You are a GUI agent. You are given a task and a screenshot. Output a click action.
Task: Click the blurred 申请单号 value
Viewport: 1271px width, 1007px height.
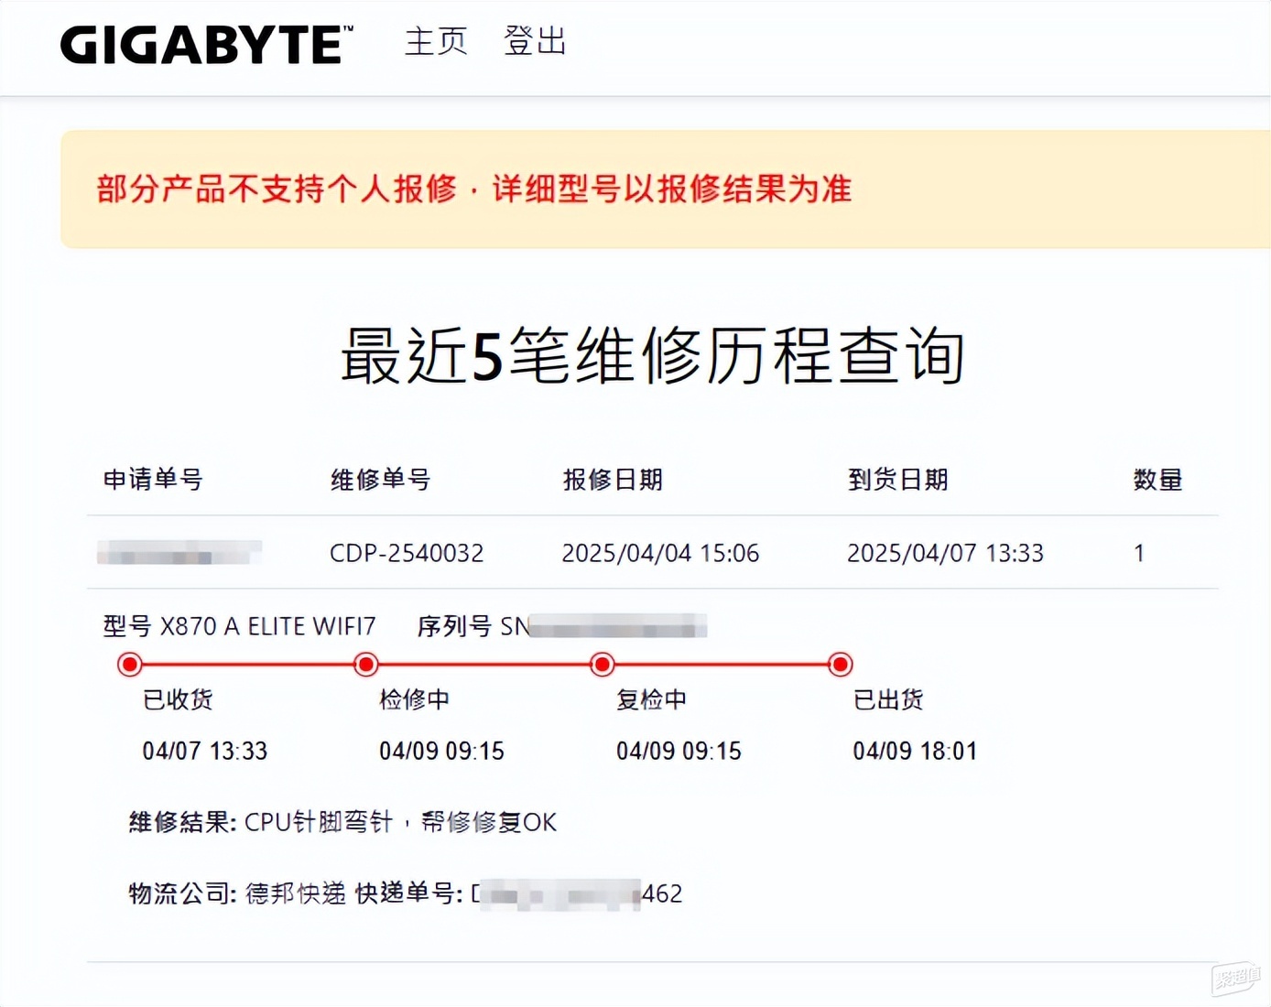coord(179,552)
